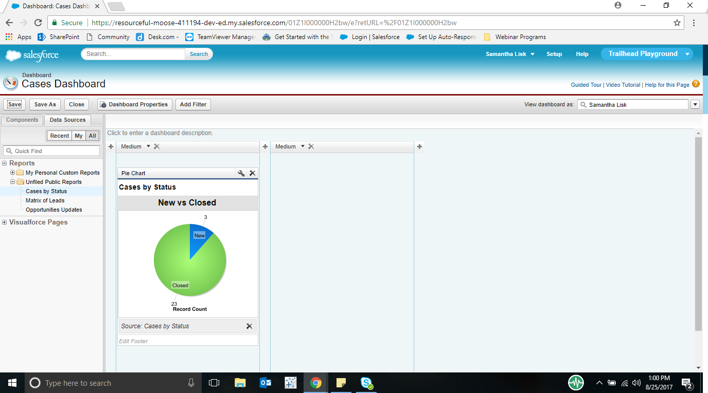
Task: Open the Video Tutorial link
Action: coord(623,85)
